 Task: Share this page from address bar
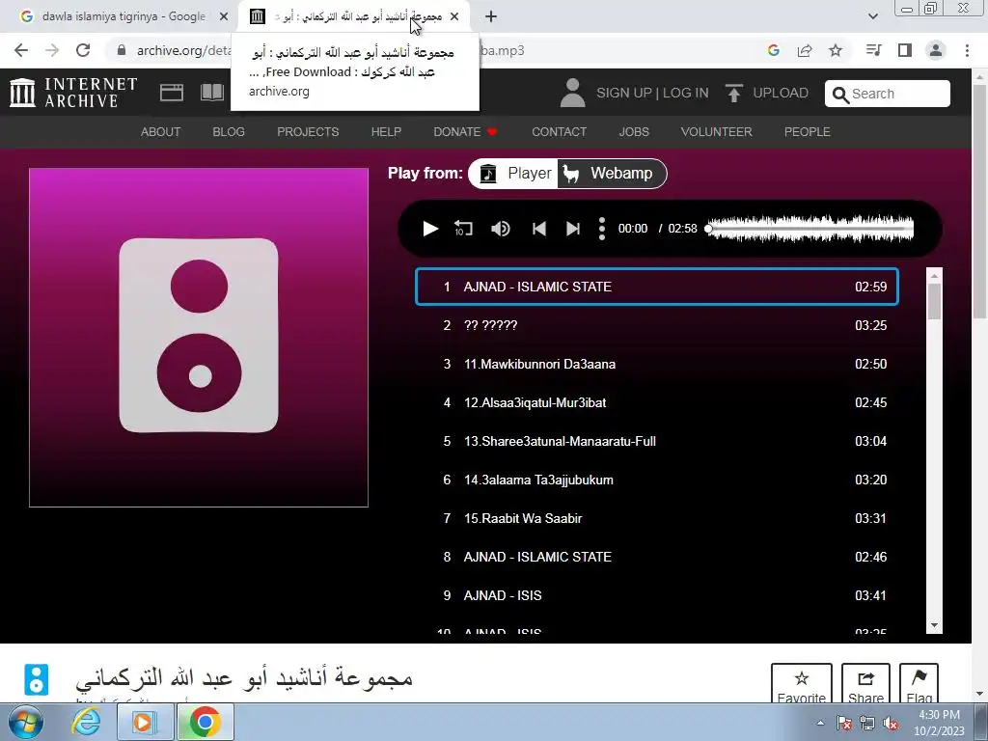(805, 50)
